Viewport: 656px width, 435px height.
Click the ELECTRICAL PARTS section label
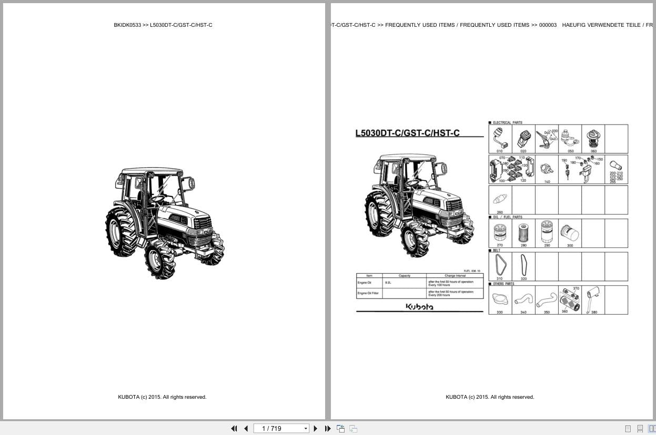[507, 122]
